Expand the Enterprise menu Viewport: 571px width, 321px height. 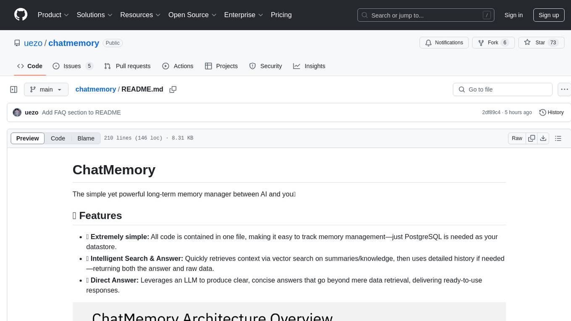point(244,15)
